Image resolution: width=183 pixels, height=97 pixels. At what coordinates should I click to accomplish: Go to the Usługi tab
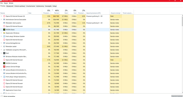pos(55,6)
